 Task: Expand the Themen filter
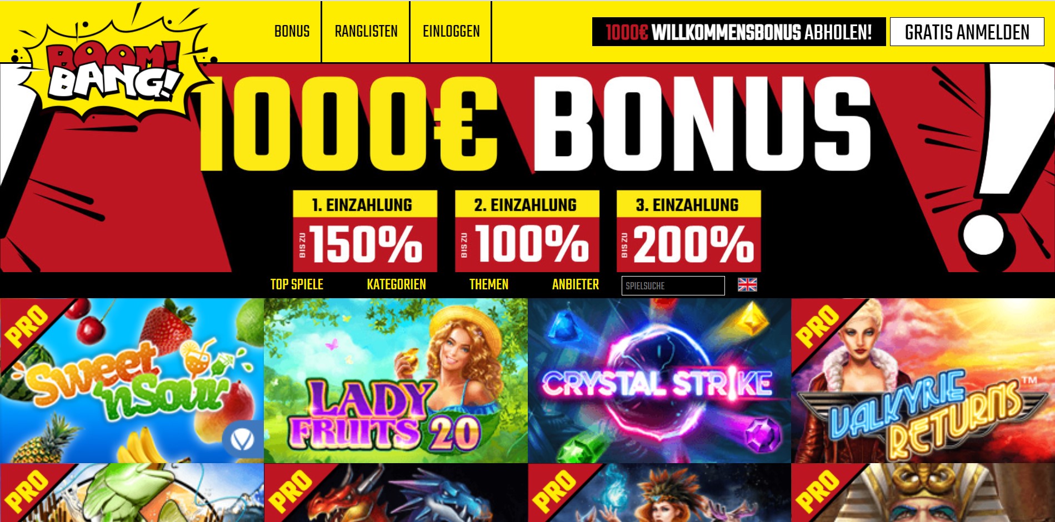[489, 285]
